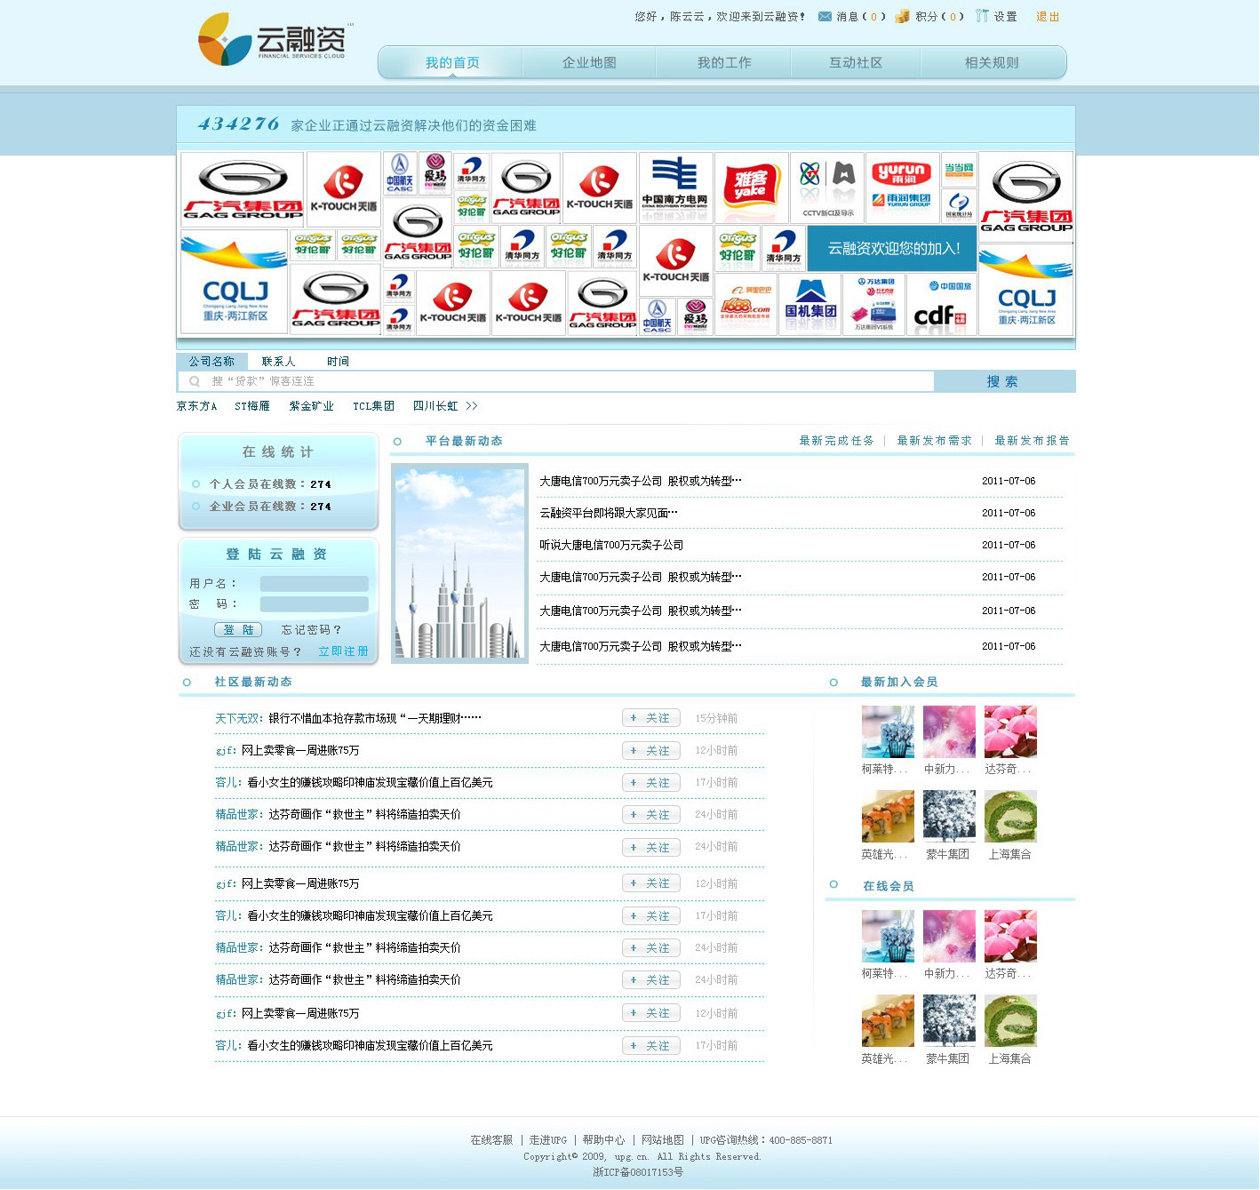The width and height of the screenshot is (1260, 1190).
Task: Open news 云融资平台即将跟大家见面
Action: pos(609,513)
